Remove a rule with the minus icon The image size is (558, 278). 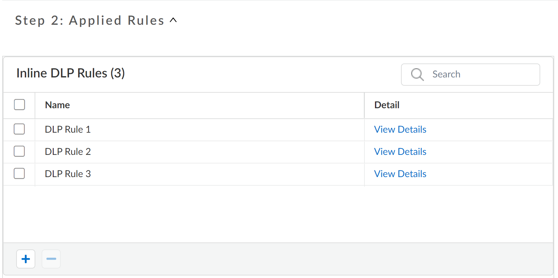(51, 259)
